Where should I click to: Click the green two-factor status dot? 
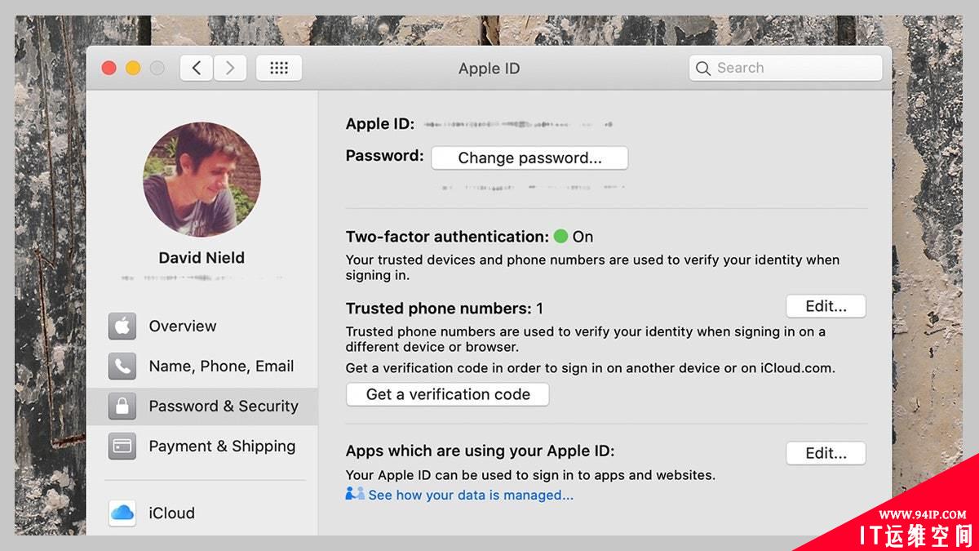[x=560, y=237]
